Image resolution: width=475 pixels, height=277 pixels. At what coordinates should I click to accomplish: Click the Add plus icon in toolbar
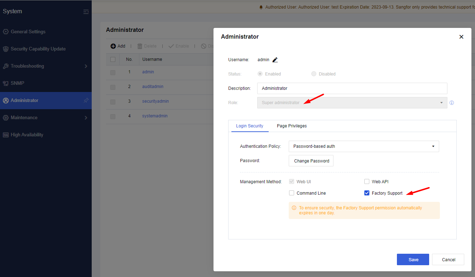pyautogui.click(x=113, y=46)
